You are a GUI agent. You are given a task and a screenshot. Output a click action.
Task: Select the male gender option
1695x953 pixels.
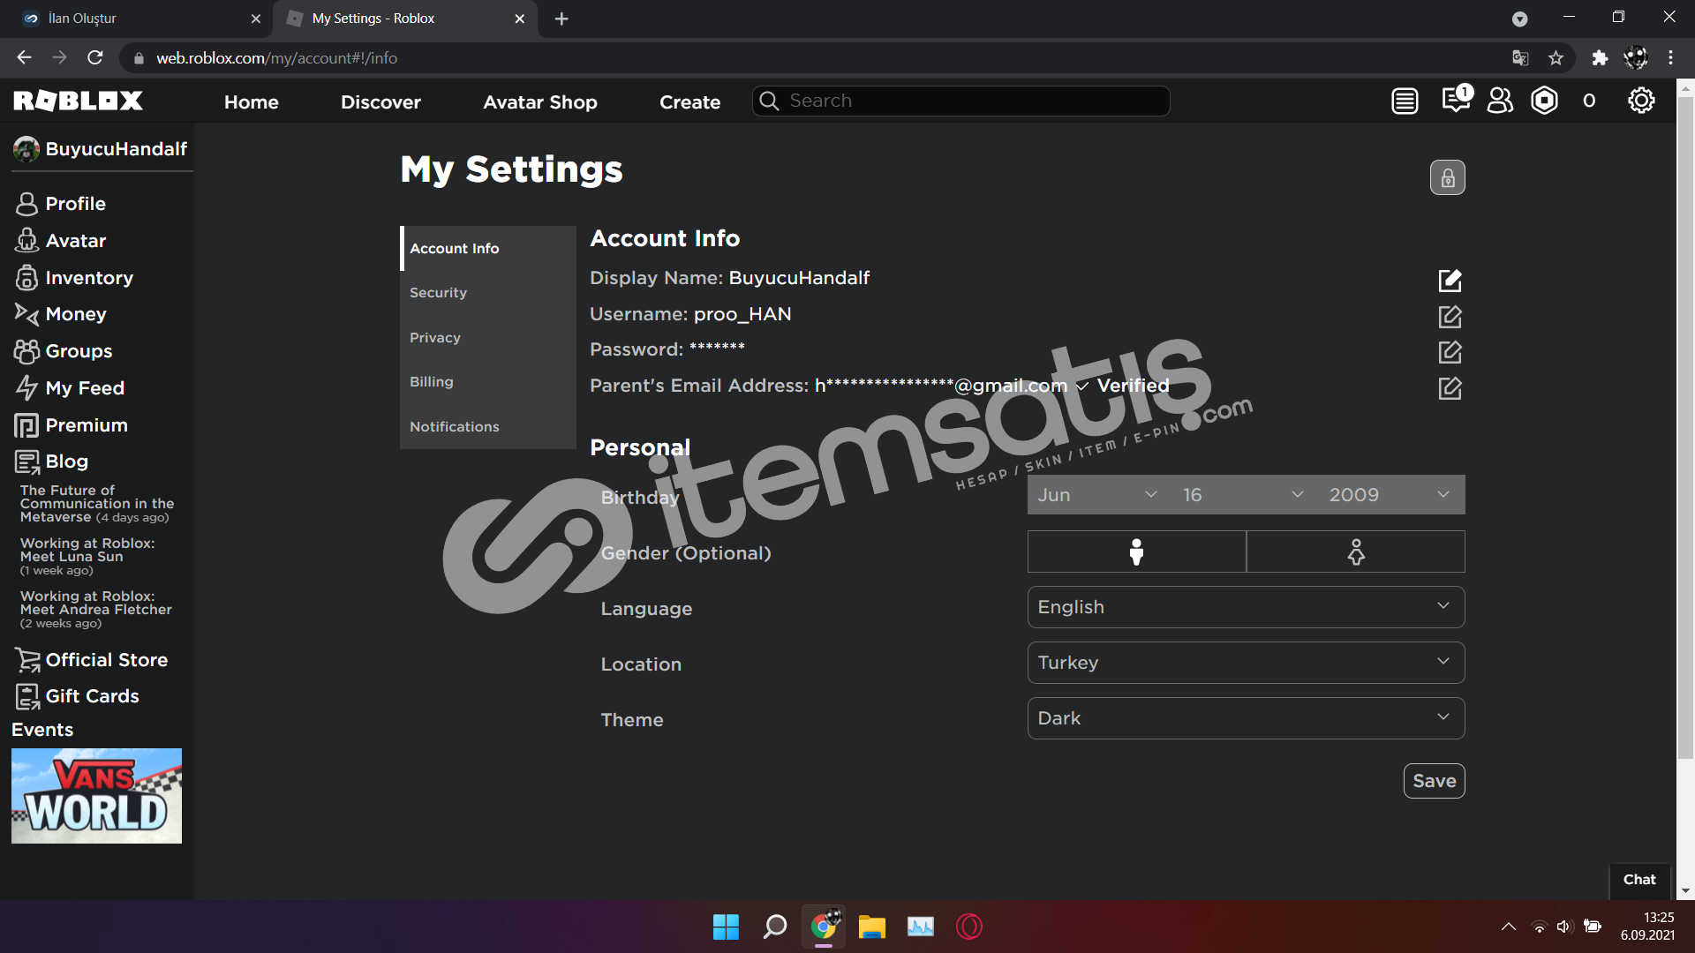pyautogui.click(x=1136, y=552)
